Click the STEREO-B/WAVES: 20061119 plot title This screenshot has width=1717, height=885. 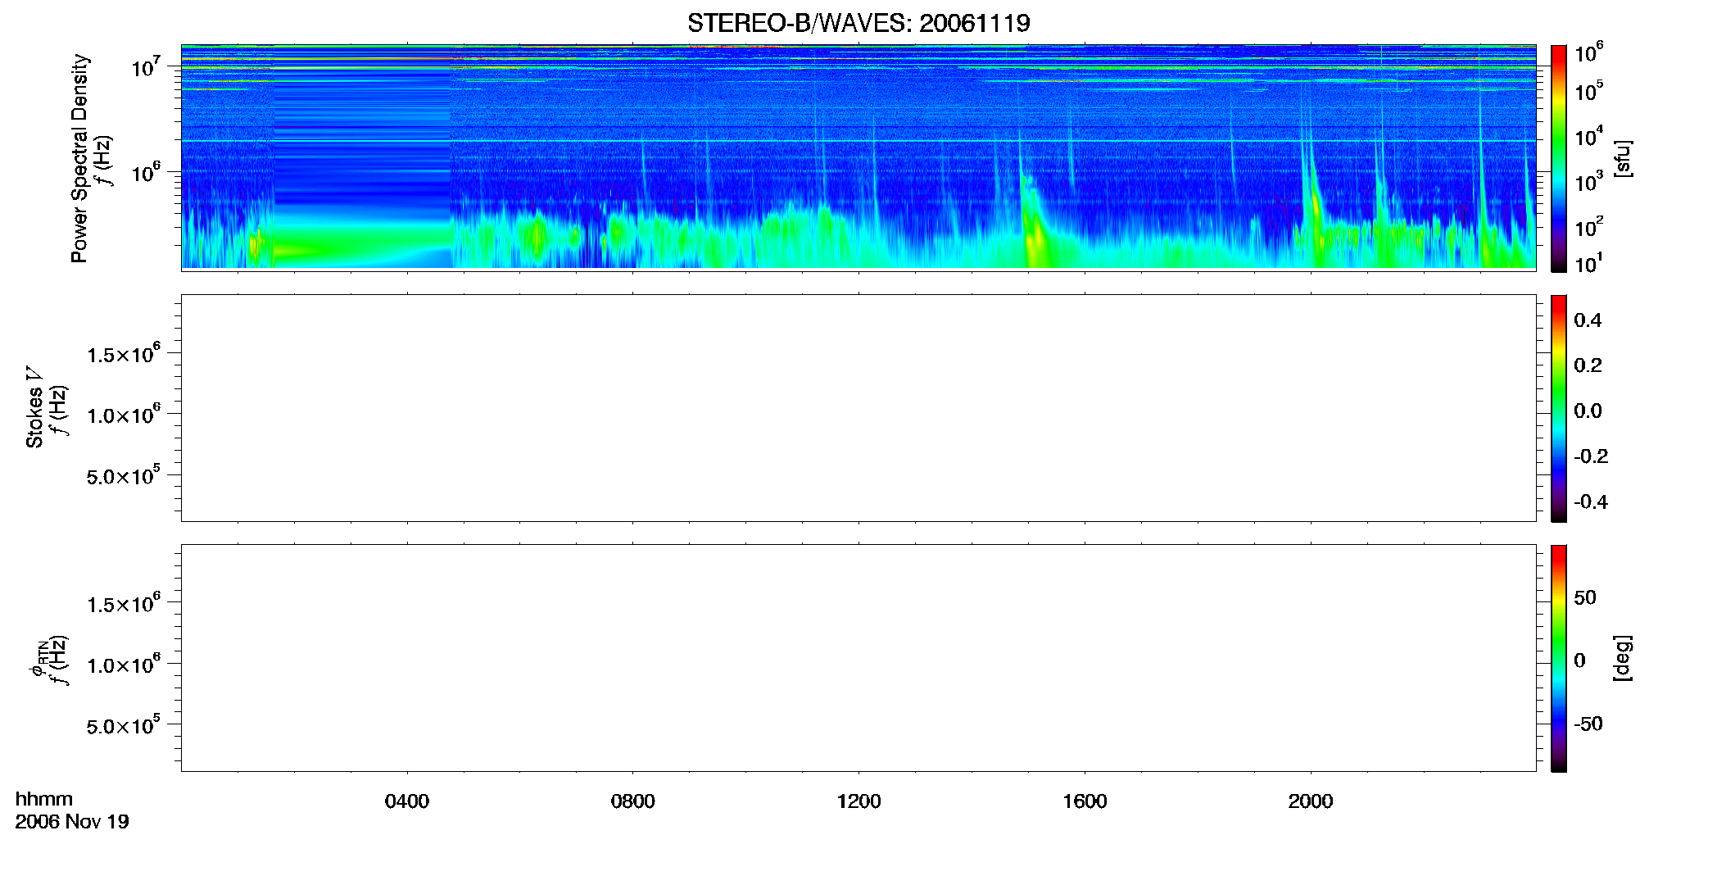[x=858, y=23]
